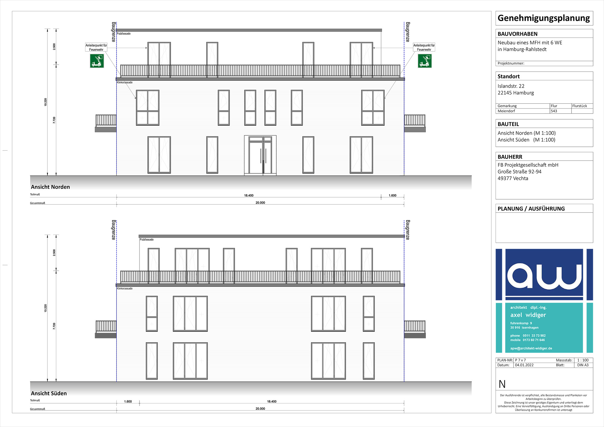Viewport: 604px width, 427px height.
Task: Click the empty PLANUNG / AUSFÜHRUNG box
Action: point(544,227)
